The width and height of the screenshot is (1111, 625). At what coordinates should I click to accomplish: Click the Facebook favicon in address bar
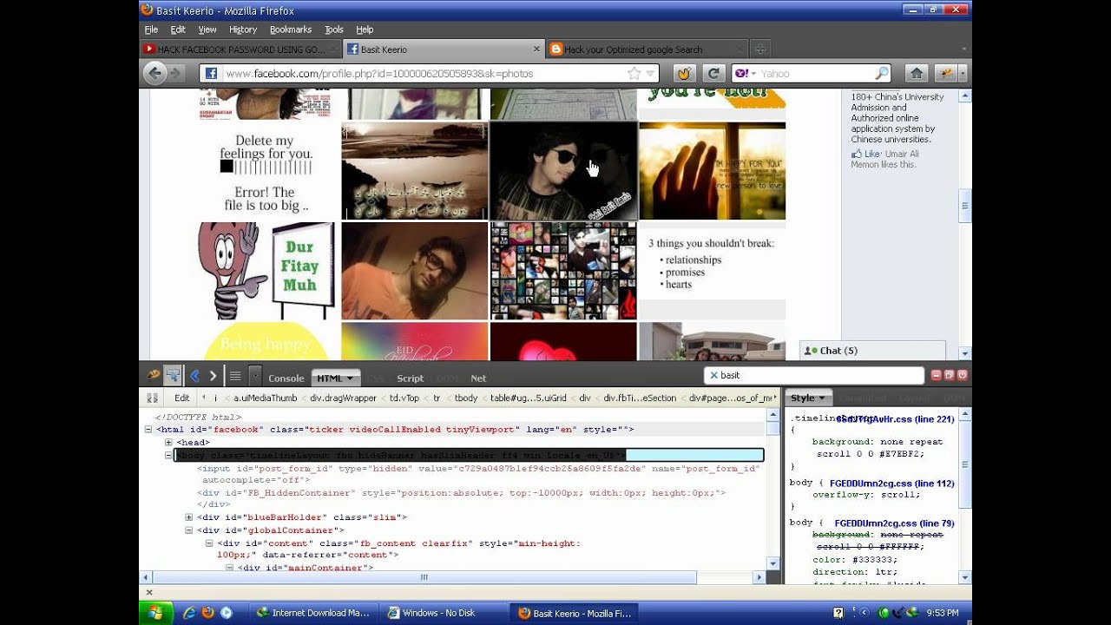[211, 74]
